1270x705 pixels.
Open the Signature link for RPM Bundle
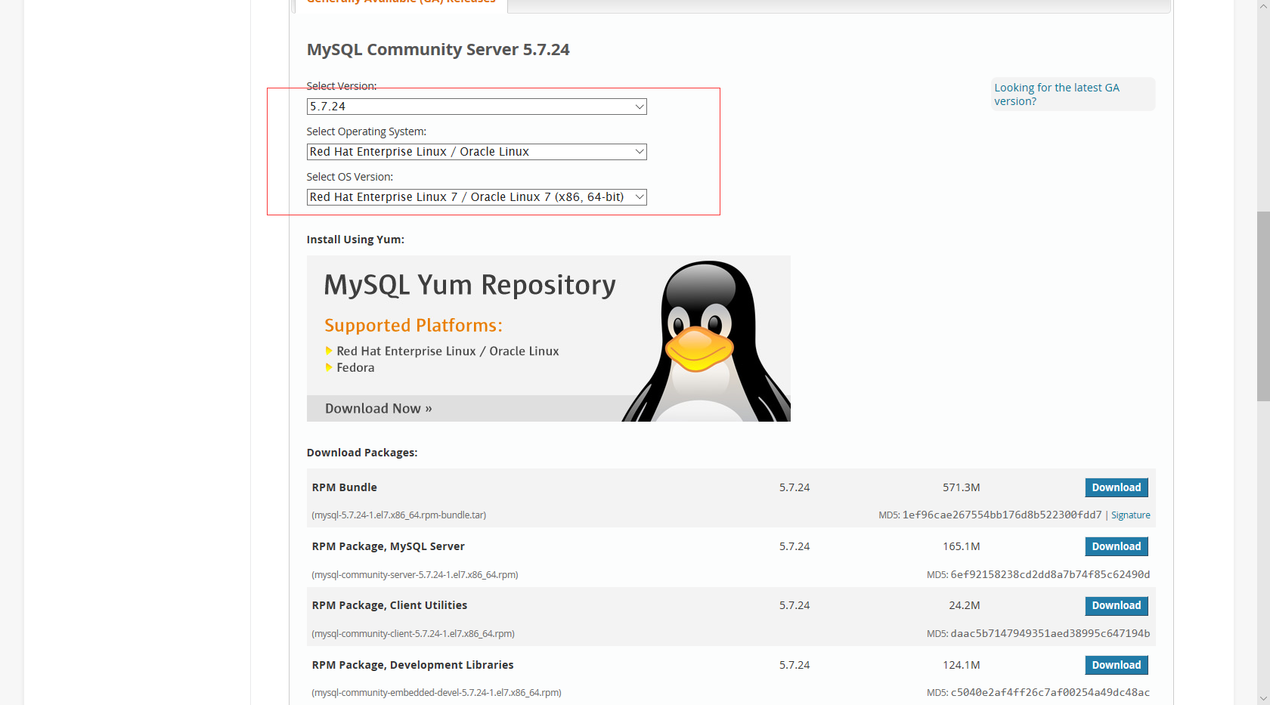1130,515
